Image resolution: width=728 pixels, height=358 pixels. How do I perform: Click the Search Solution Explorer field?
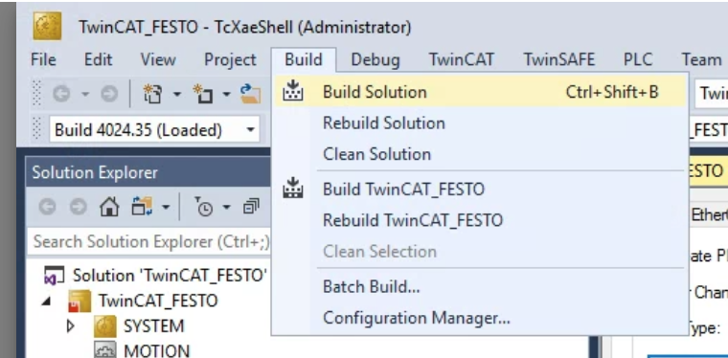pyautogui.click(x=148, y=241)
